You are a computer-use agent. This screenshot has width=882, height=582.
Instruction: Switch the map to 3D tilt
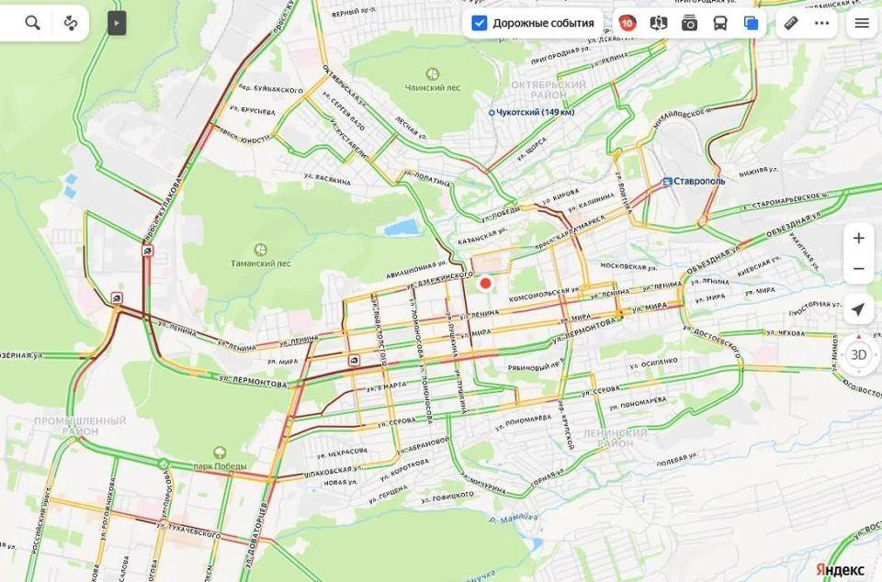[x=858, y=355]
